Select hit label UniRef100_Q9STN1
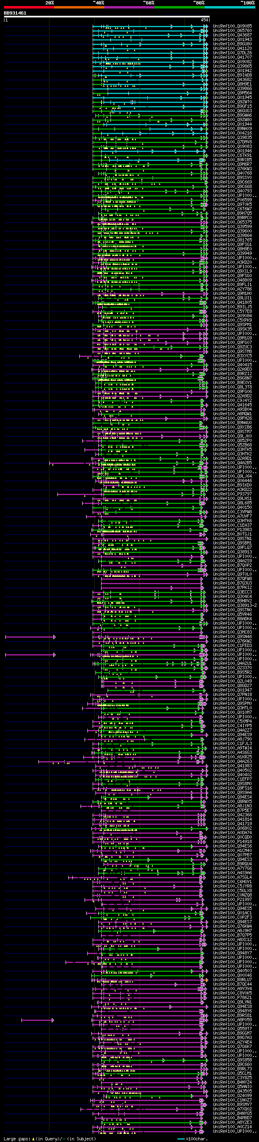This screenshot has width=259, height=1142. click(232, 539)
